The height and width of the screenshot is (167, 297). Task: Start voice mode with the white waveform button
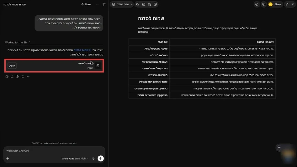tap(101, 159)
